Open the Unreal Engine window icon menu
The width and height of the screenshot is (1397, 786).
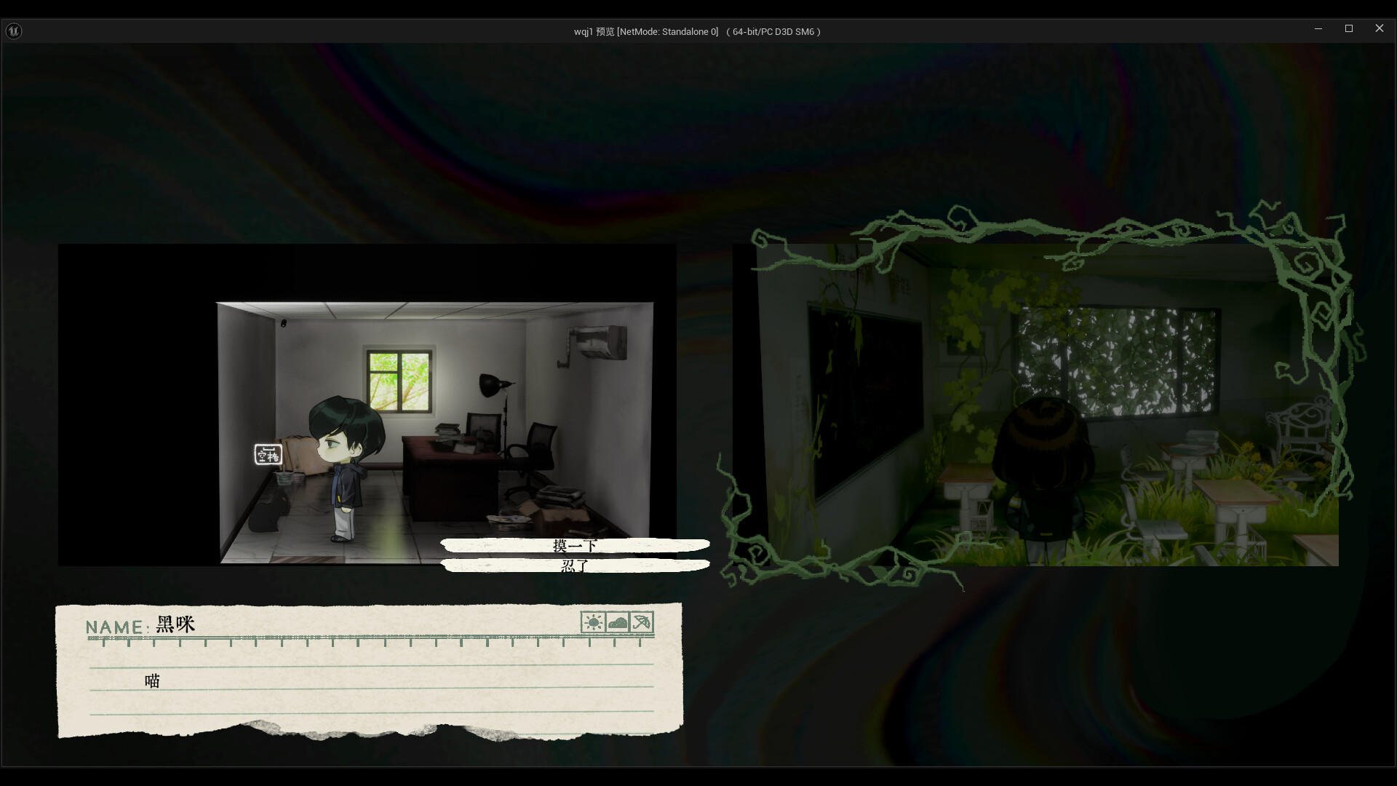coord(14,31)
